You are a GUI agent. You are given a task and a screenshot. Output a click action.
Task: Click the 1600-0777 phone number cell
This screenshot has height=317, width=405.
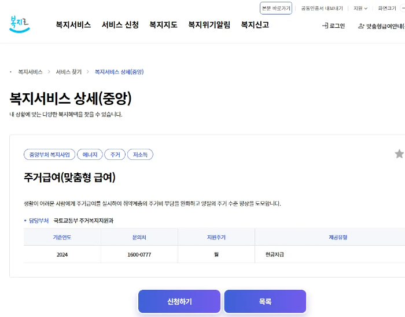tap(139, 254)
